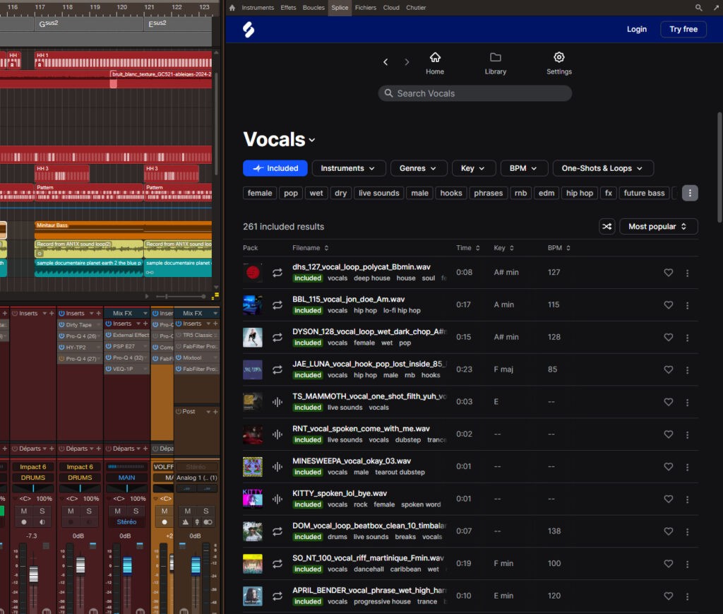
Task: Open the Splice Settings gear icon
Action: pos(559,58)
